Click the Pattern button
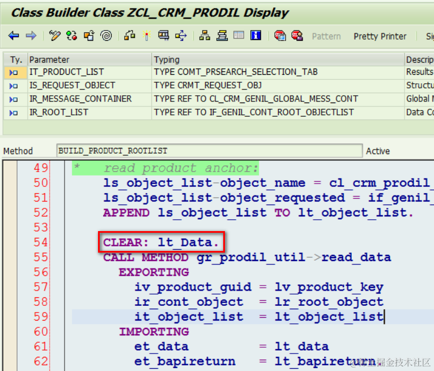The image size is (434, 371). pos(326,36)
